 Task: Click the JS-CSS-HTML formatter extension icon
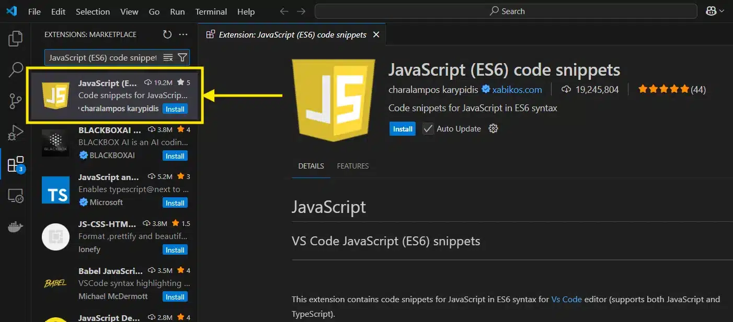55,237
